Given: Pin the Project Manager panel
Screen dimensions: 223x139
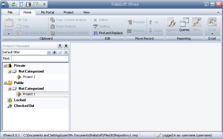Looking at the screenshot, I should pos(60,46).
